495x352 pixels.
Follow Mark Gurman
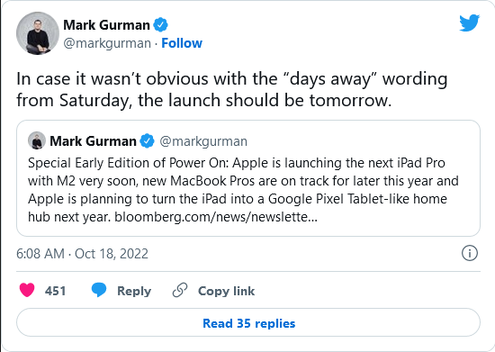point(182,43)
